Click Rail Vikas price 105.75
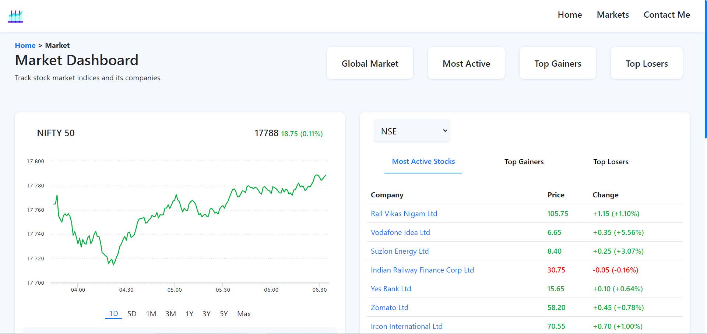The height and width of the screenshot is (334, 707). pos(557,214)
